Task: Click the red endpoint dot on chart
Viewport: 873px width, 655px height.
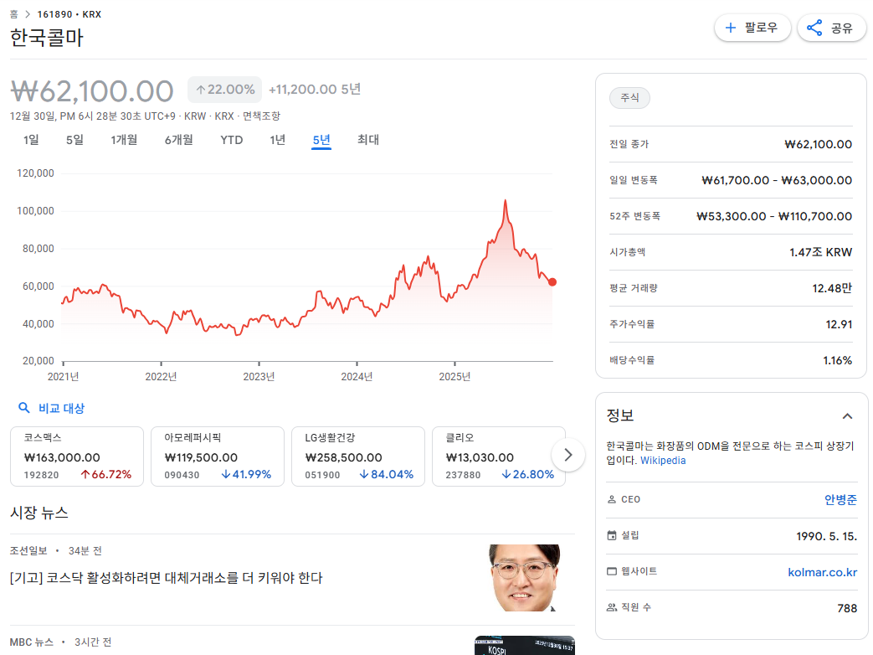Action: (552, 282)
